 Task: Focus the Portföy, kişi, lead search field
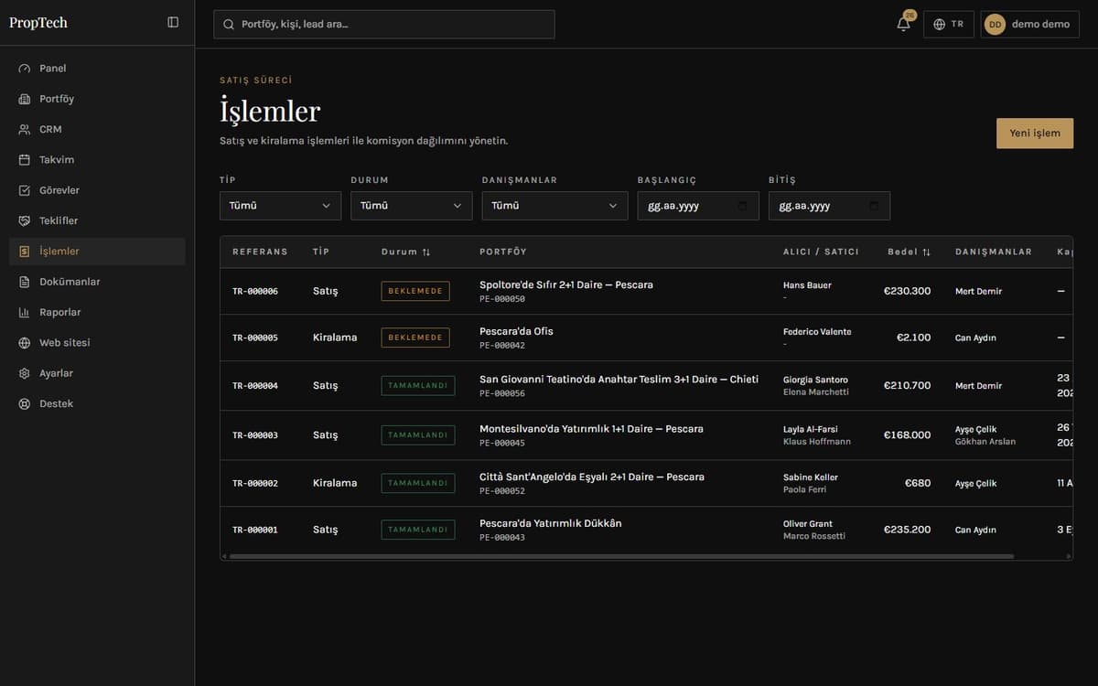(x=384, y=25)
